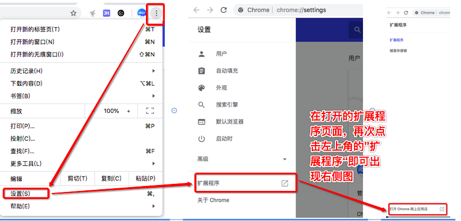
Task: Expand the 历史记录(H) submenu arrow
Action: coord(153,71)
